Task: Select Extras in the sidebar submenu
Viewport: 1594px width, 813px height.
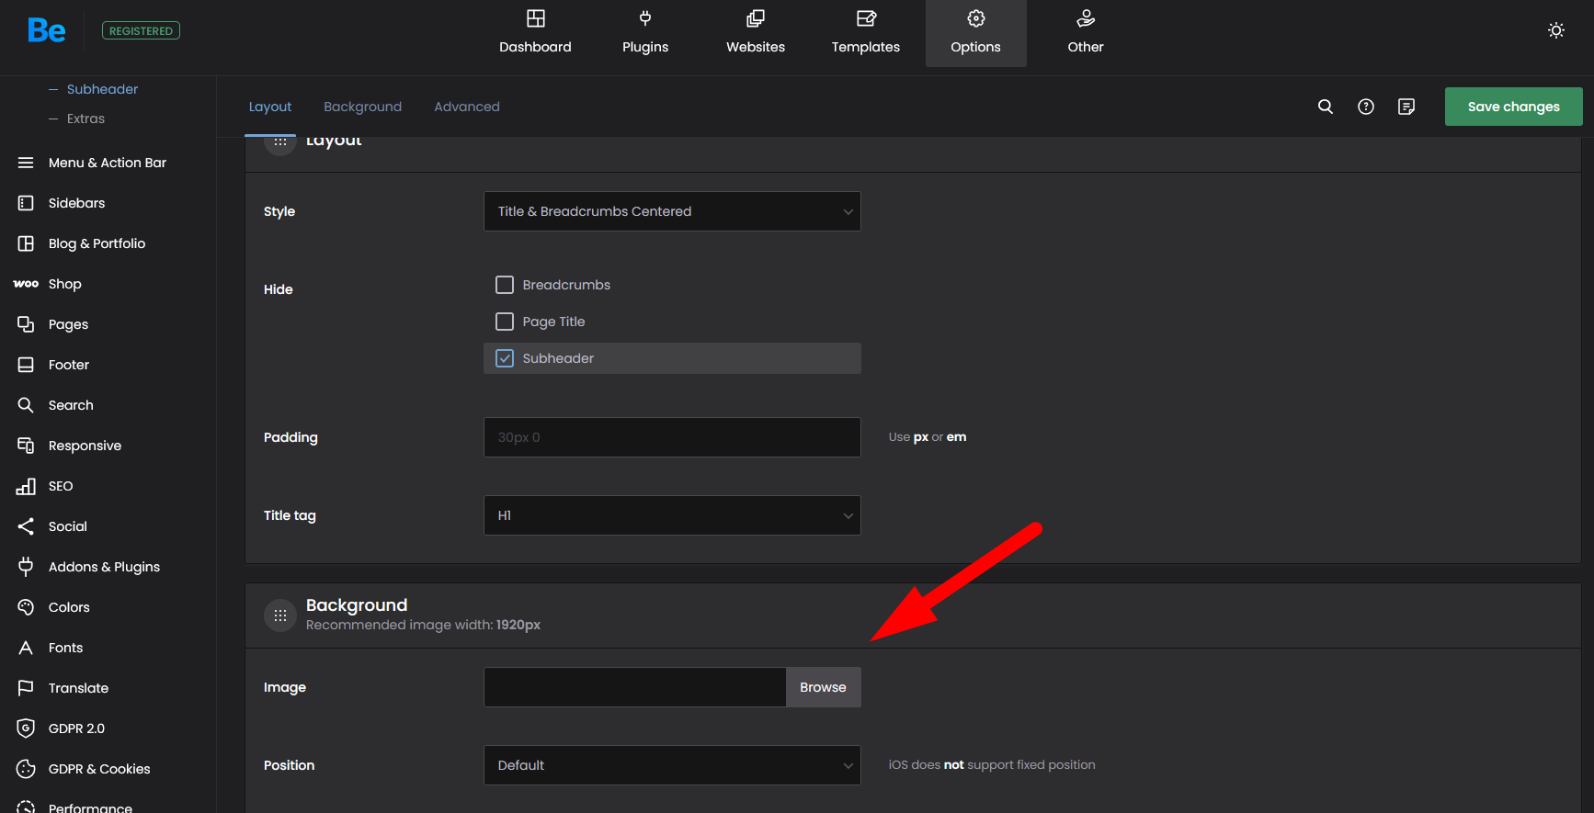Action: [85, 119]
